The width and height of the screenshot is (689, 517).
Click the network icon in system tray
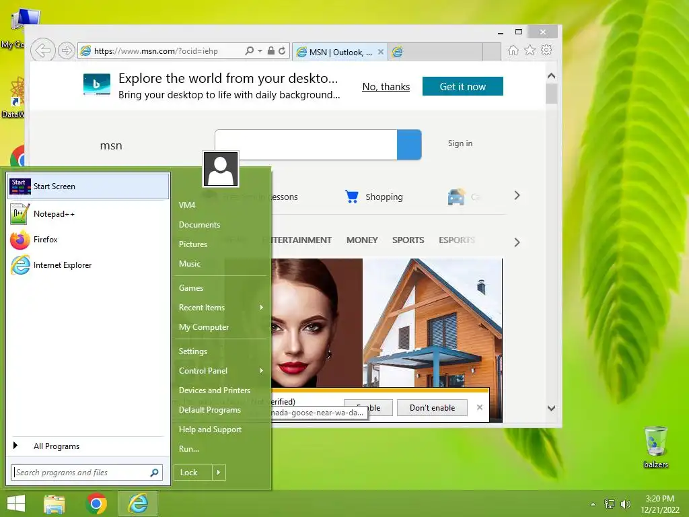coord(610,504)
